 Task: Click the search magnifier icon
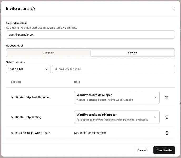pyautogui.click(x=56, y=69)
